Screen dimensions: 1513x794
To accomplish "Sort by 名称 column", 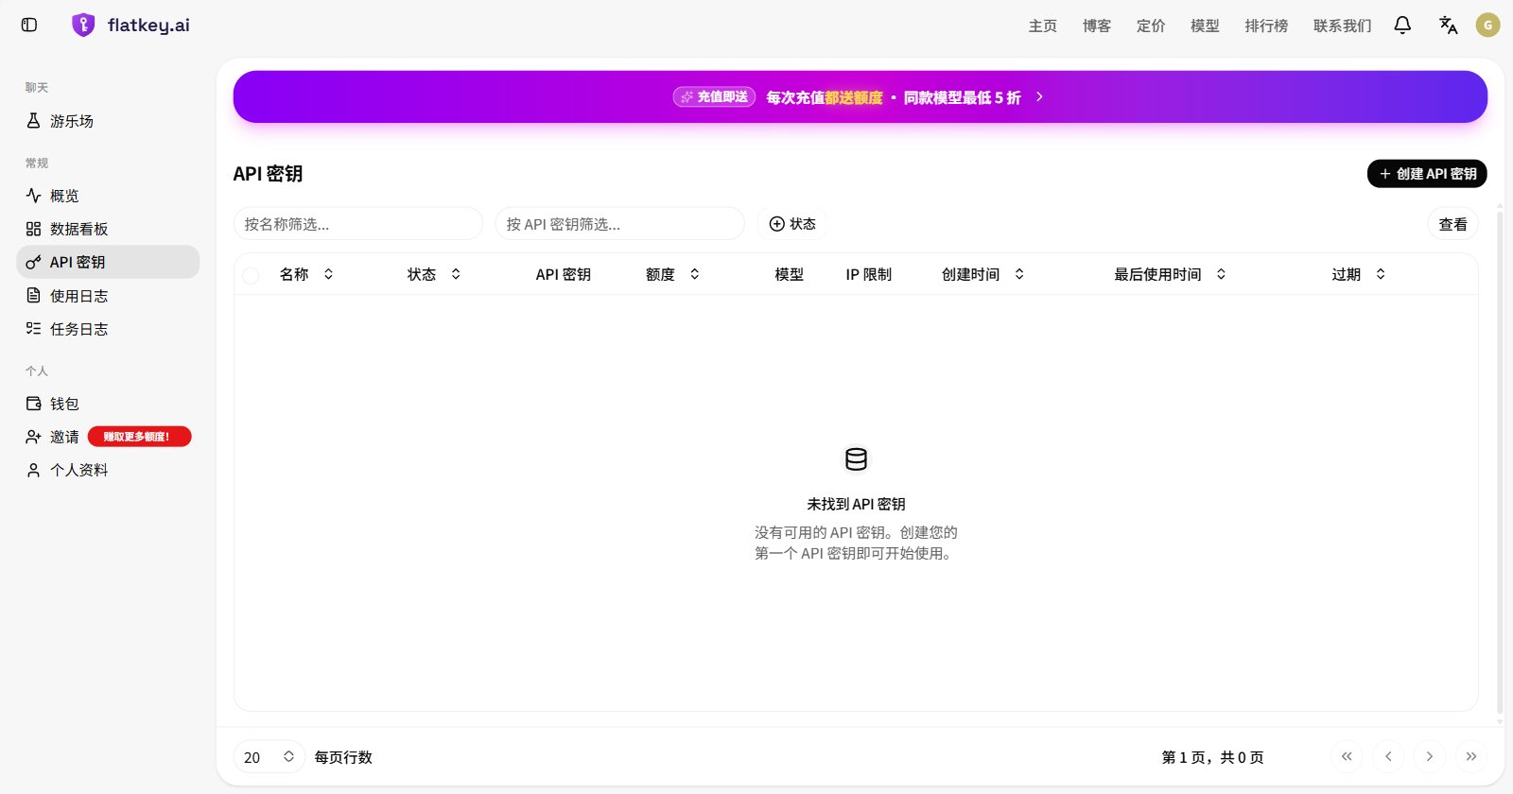I will point(306,274).
